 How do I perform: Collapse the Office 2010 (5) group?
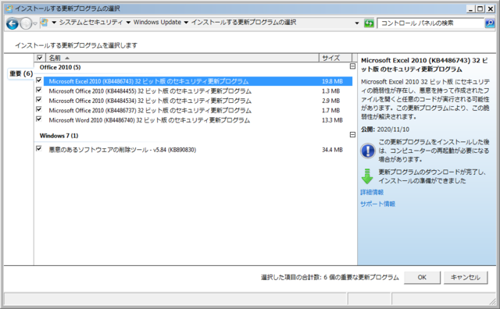352,66
